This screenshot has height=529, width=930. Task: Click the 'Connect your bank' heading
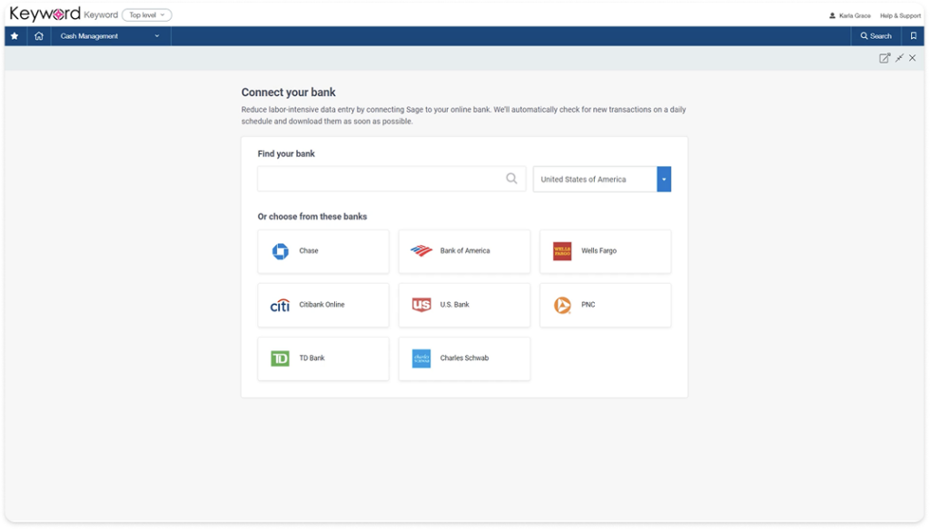(288, 93)
